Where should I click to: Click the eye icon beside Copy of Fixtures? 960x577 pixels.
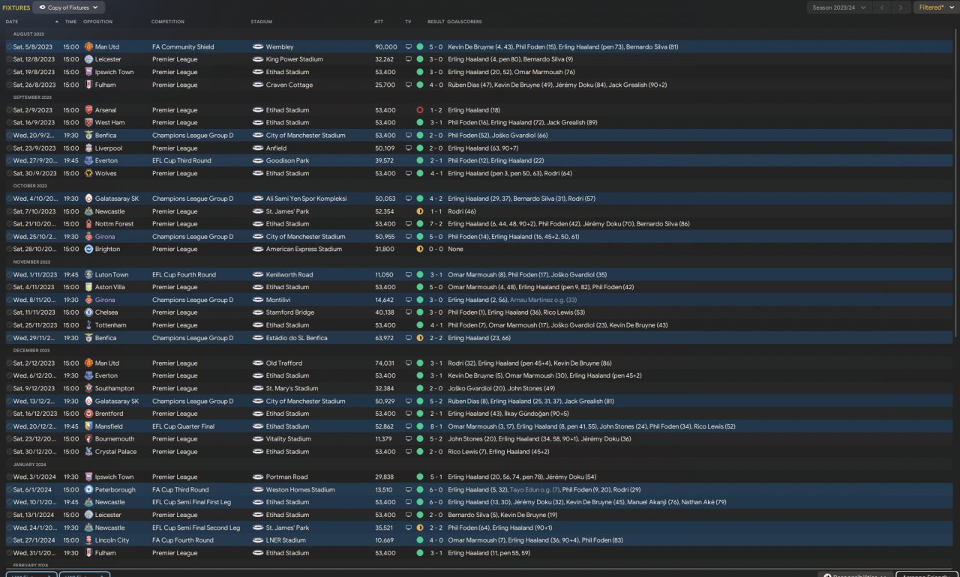[x=43, y=7]
